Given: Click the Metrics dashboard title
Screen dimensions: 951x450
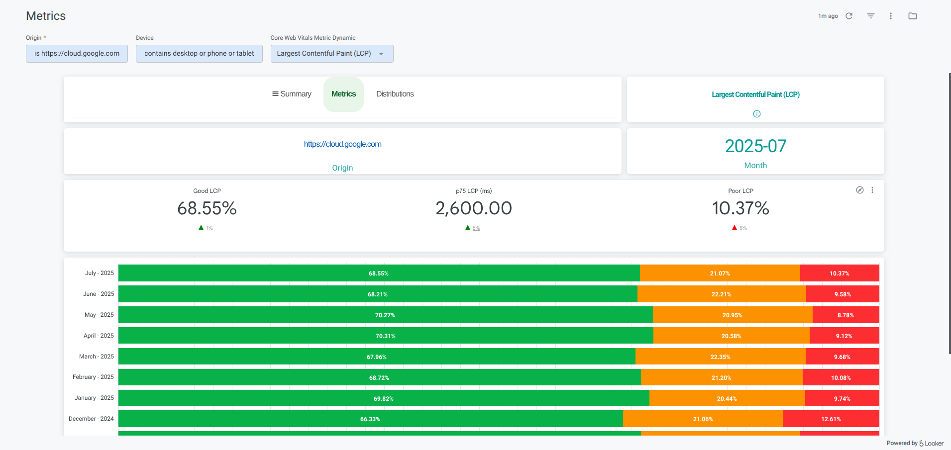Looking at the screenshot, I should tap(46, 16).
